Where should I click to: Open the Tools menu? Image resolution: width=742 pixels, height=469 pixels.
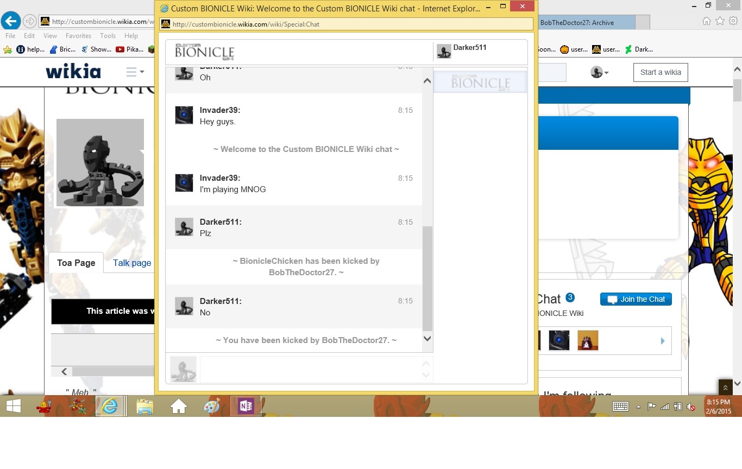(108, 36)
